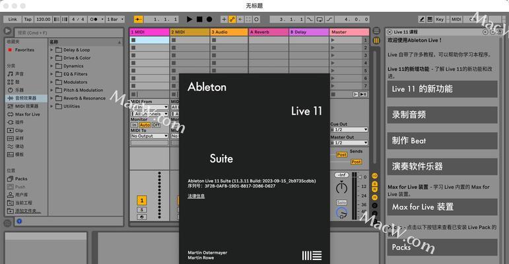Click the Session Record circle button

(256, 20)
